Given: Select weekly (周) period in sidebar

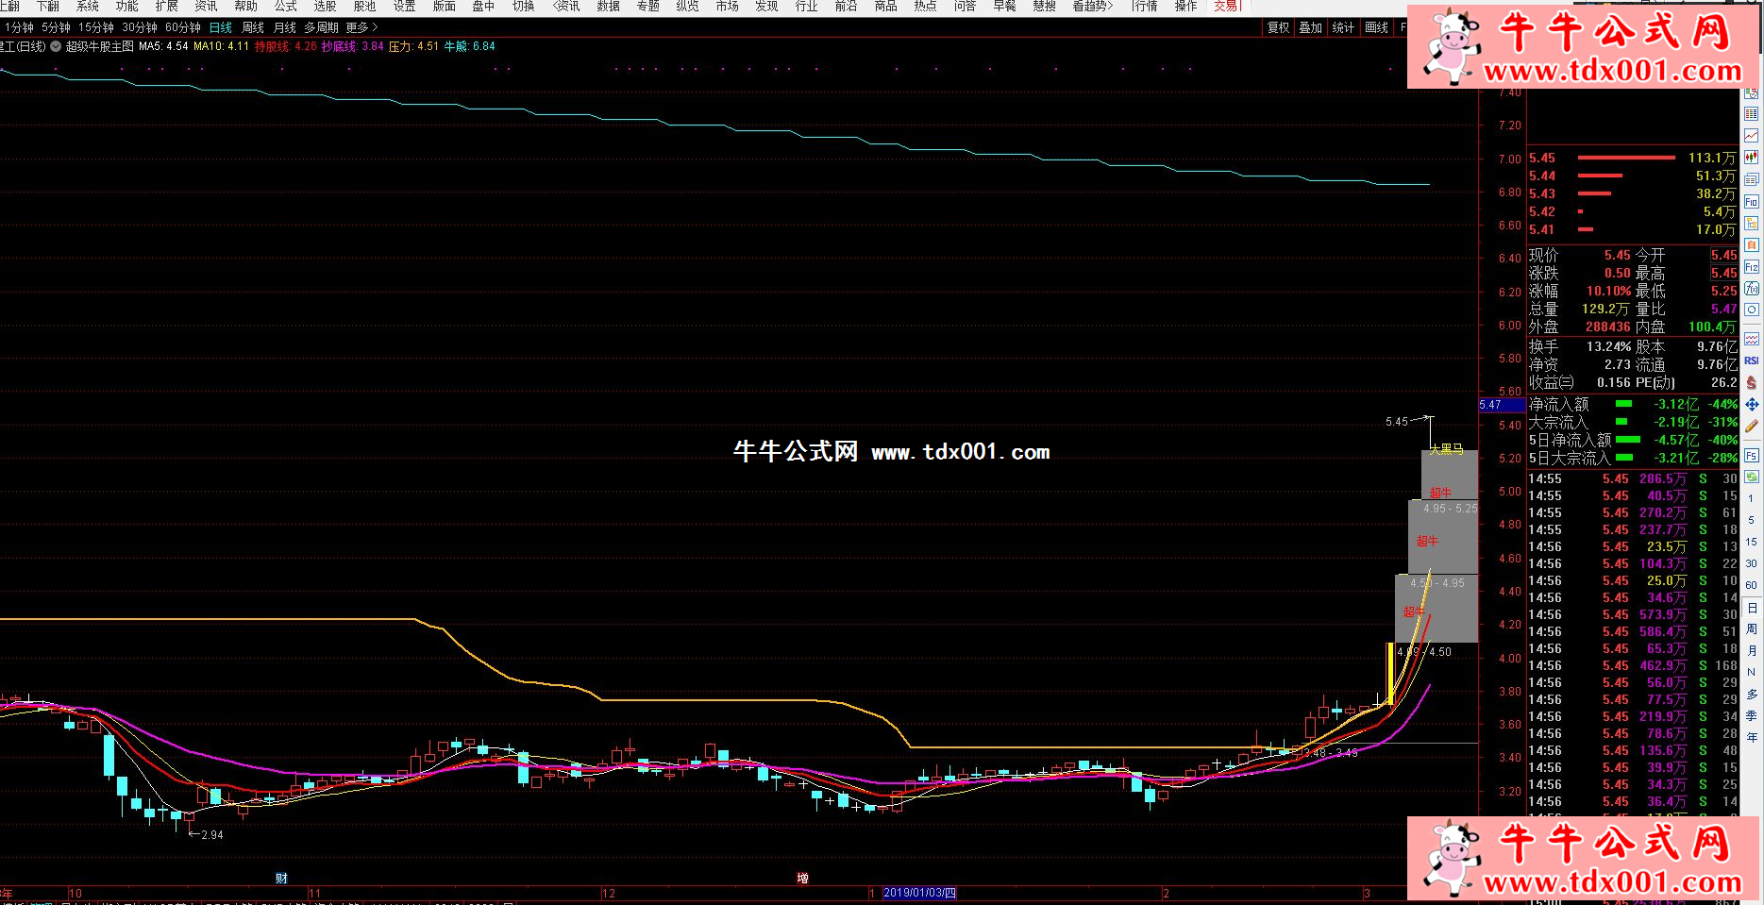Looking at the screenshot, I should pos(1751,628).
